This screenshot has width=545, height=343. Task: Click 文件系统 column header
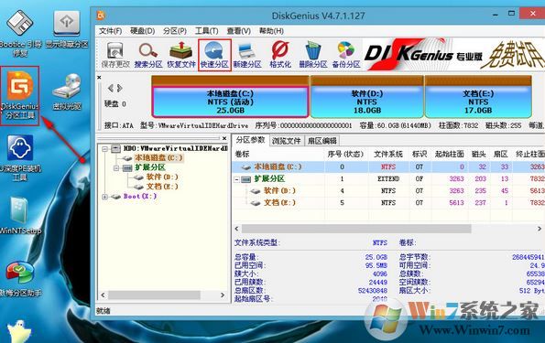pos(388,155)
